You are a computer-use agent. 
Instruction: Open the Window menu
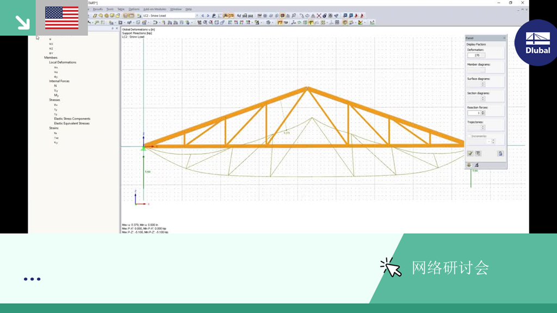click(x=176, y=9)
